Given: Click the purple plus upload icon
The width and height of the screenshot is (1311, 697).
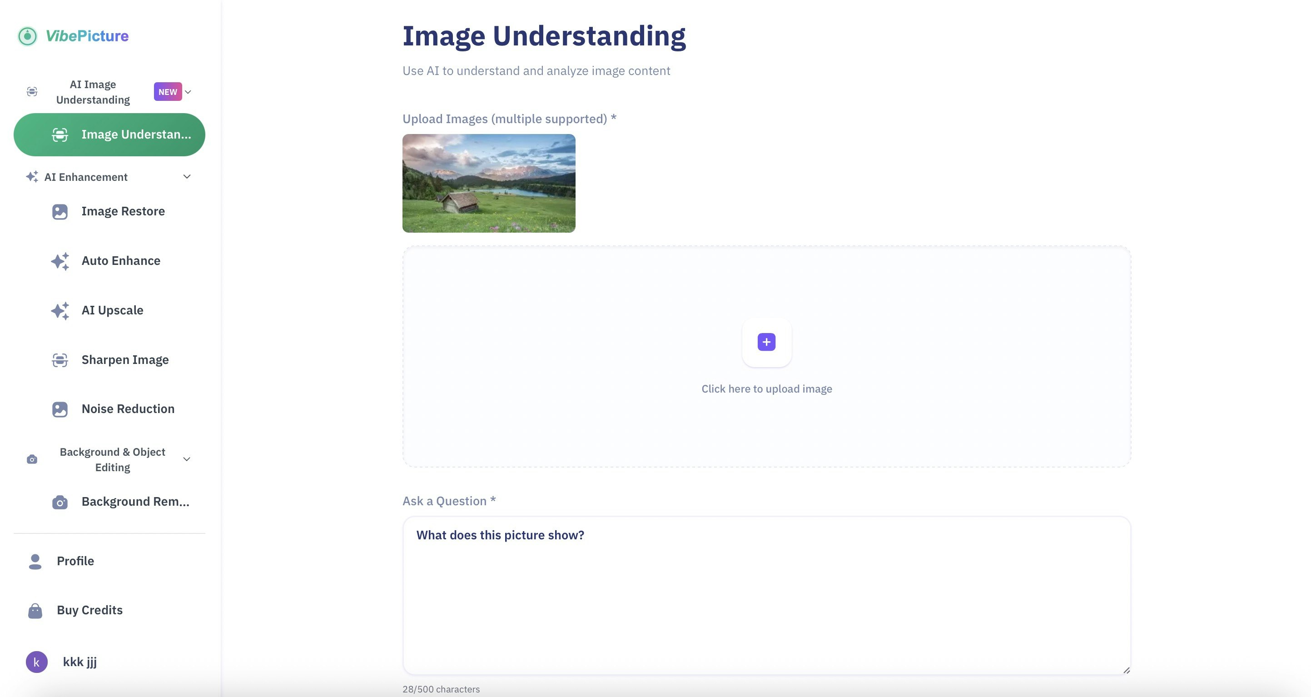Looking at the screenshot, I should click(x=766, y=342).
